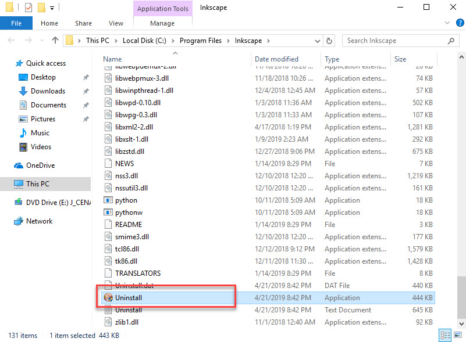Screen dimensions: 466x342
Task: Open Downloads in the navigation pane
Action: pos(48,91)
